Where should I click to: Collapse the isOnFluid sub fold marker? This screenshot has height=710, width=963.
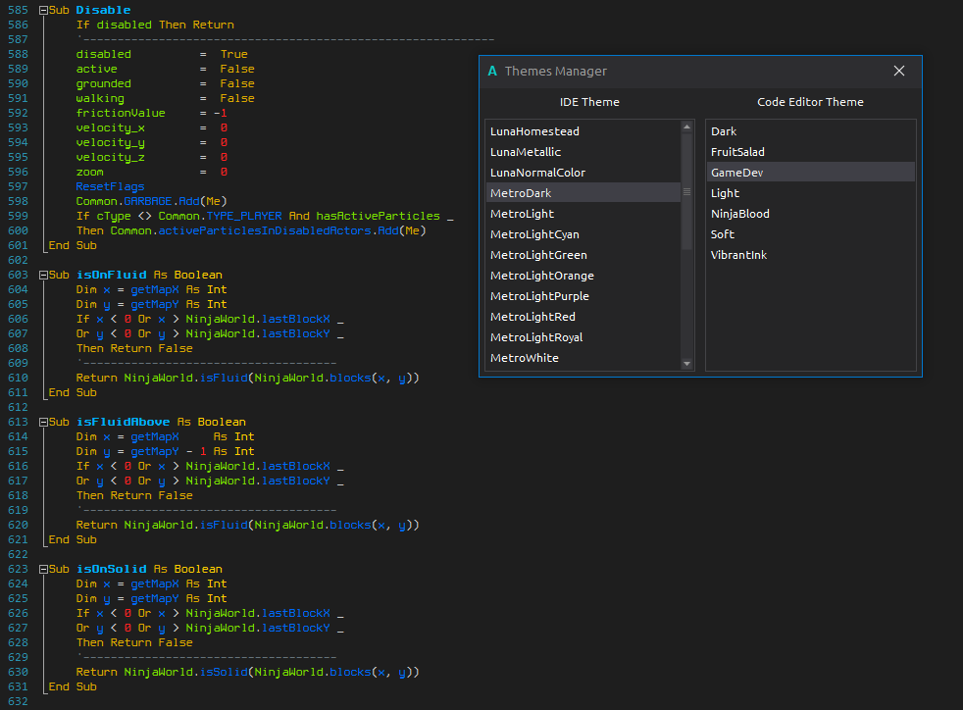(43, 275)
